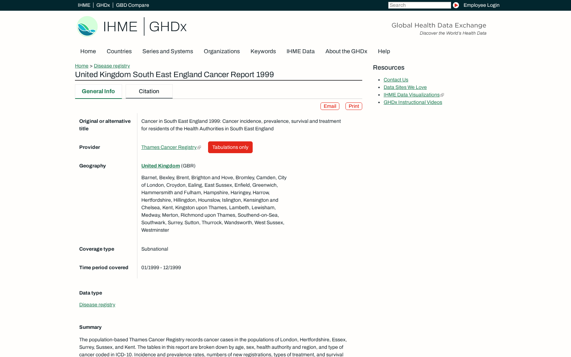The image size is (571, 357).
Task: Open the Countries menu item
Action: tap(119, 51)
